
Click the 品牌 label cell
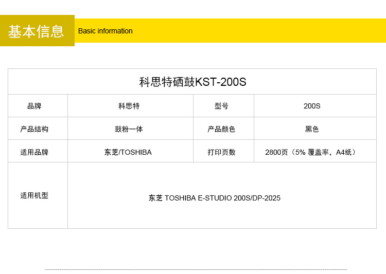tap(34, 106)
